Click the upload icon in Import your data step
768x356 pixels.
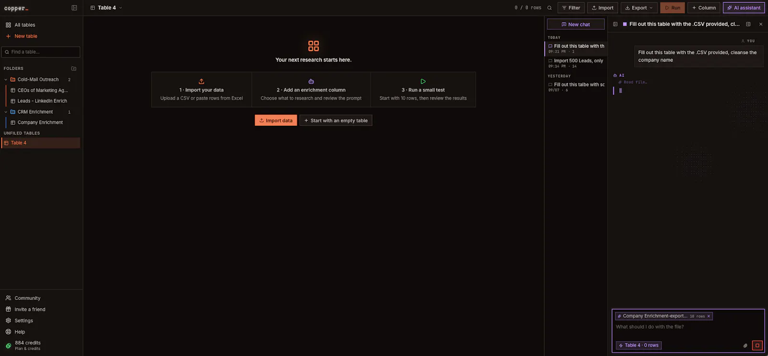(202, 82)
